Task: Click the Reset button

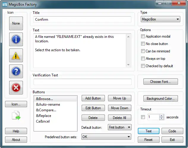Action: pos(148,140)
